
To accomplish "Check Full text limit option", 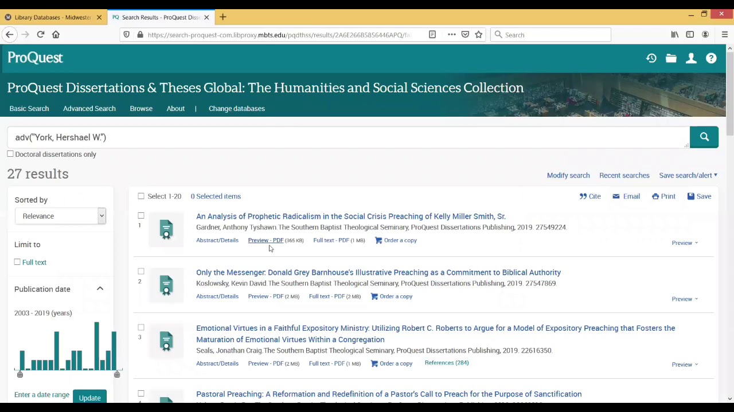I will (17, 262).
